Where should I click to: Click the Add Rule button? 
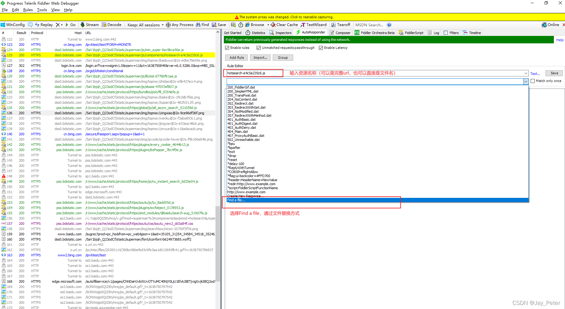pyautogui.click(x=237, y=58)
